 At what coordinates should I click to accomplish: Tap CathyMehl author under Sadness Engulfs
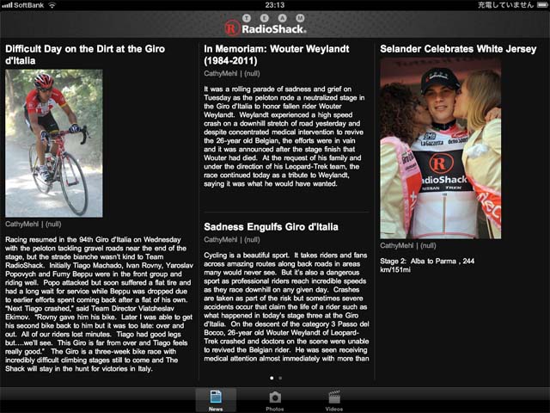coord(220,240)
